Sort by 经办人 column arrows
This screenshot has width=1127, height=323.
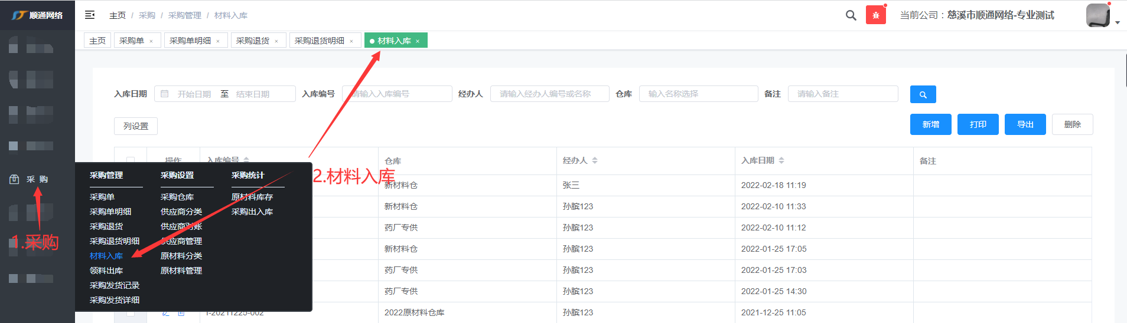coord(595,160)
